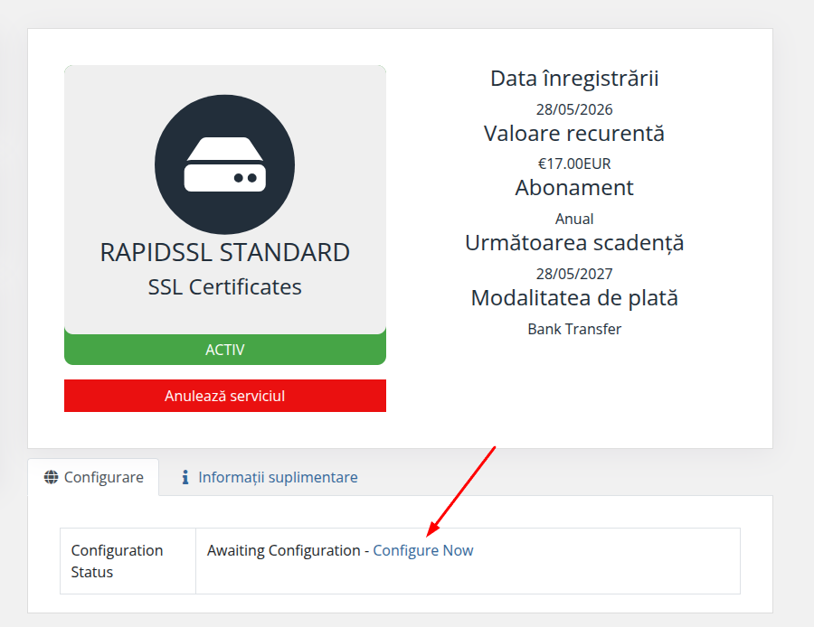This screenshot has height=627, width=814.
Task: Select due date 28/05/2027
Action: click(x=574, y=274)
